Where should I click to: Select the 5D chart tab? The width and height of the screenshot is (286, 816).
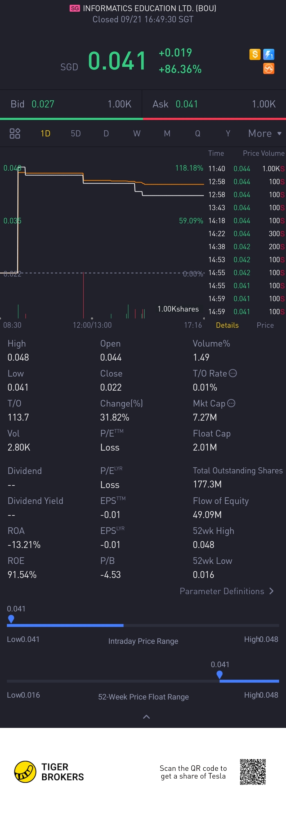[76, 133]
